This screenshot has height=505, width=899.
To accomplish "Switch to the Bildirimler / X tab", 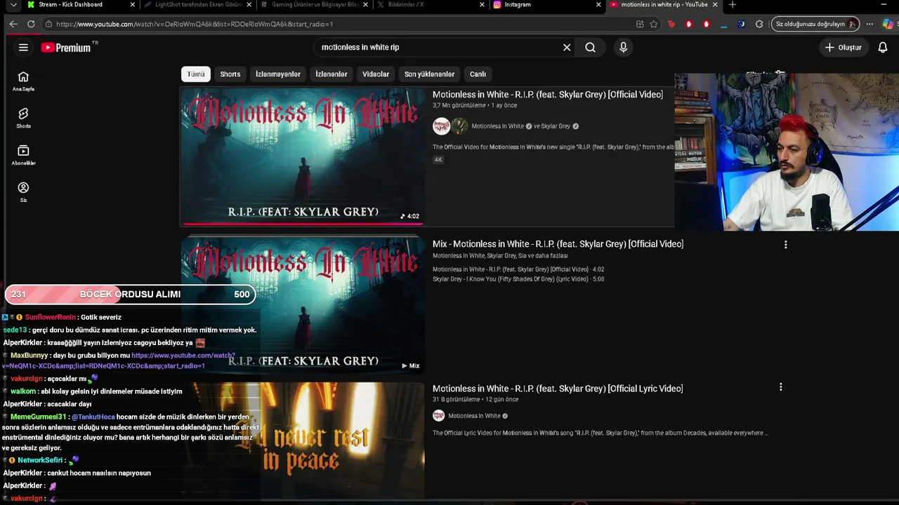I will point(431,5).
